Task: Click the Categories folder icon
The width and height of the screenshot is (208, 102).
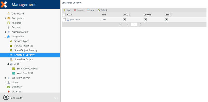Action: point(9,18)
